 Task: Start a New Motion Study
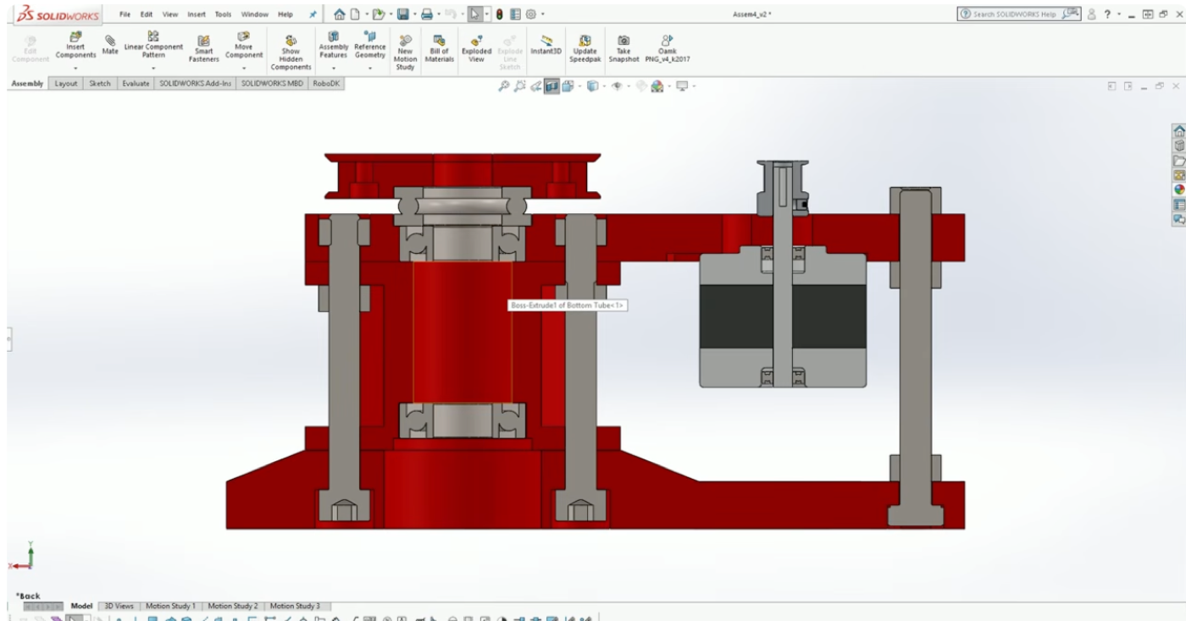(405, 52)
